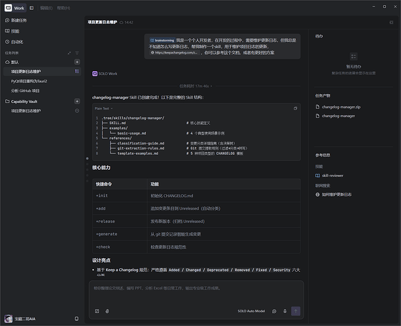Open the task list filter icon
The image size is (401, 326).
click(77, 53)
